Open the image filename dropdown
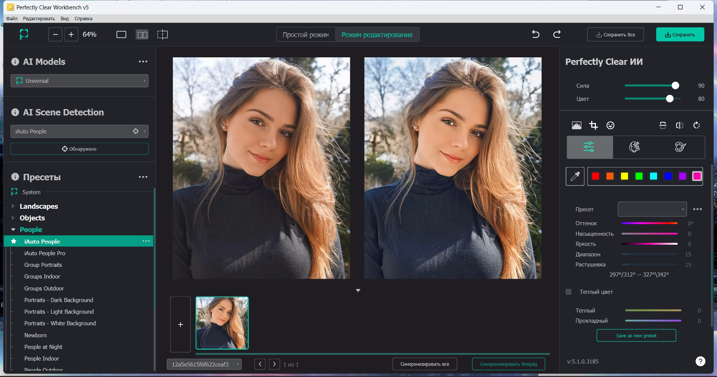 point(204,364)
